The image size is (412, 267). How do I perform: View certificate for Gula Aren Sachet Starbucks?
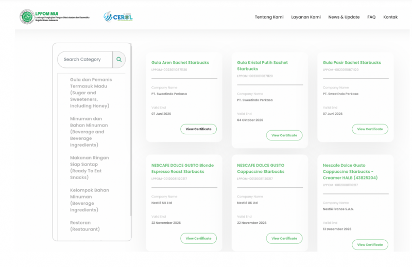click(x=198, y=129)
